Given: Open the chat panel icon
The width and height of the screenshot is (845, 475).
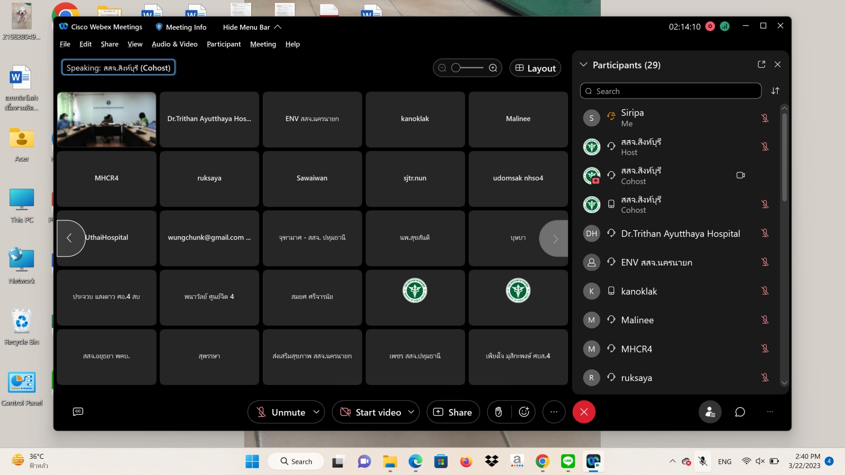Looking at the screenshot, I should [x=740, y=412].
